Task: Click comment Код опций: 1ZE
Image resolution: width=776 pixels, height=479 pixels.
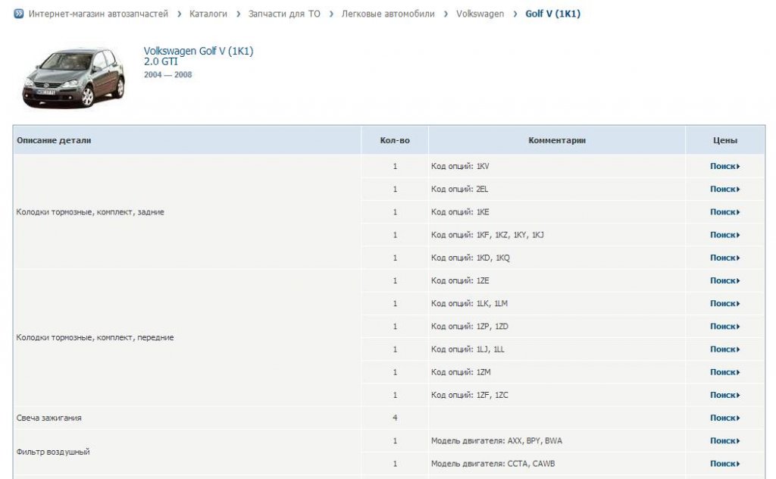Action: pyautogui.click(x=460, y=280)
